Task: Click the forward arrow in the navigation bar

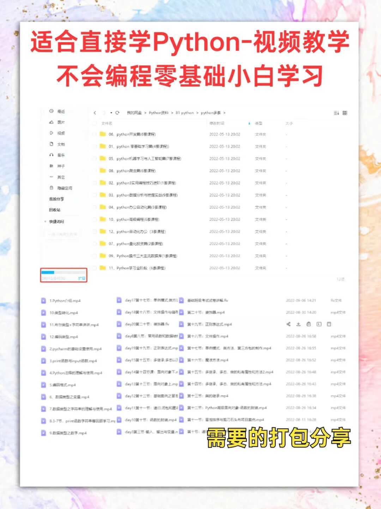Action: (104, 113)
